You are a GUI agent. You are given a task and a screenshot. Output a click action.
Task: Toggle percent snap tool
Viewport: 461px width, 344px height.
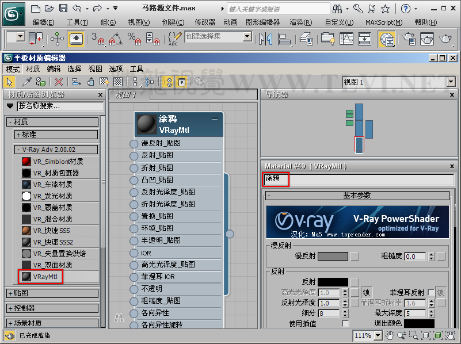point(134,39)
